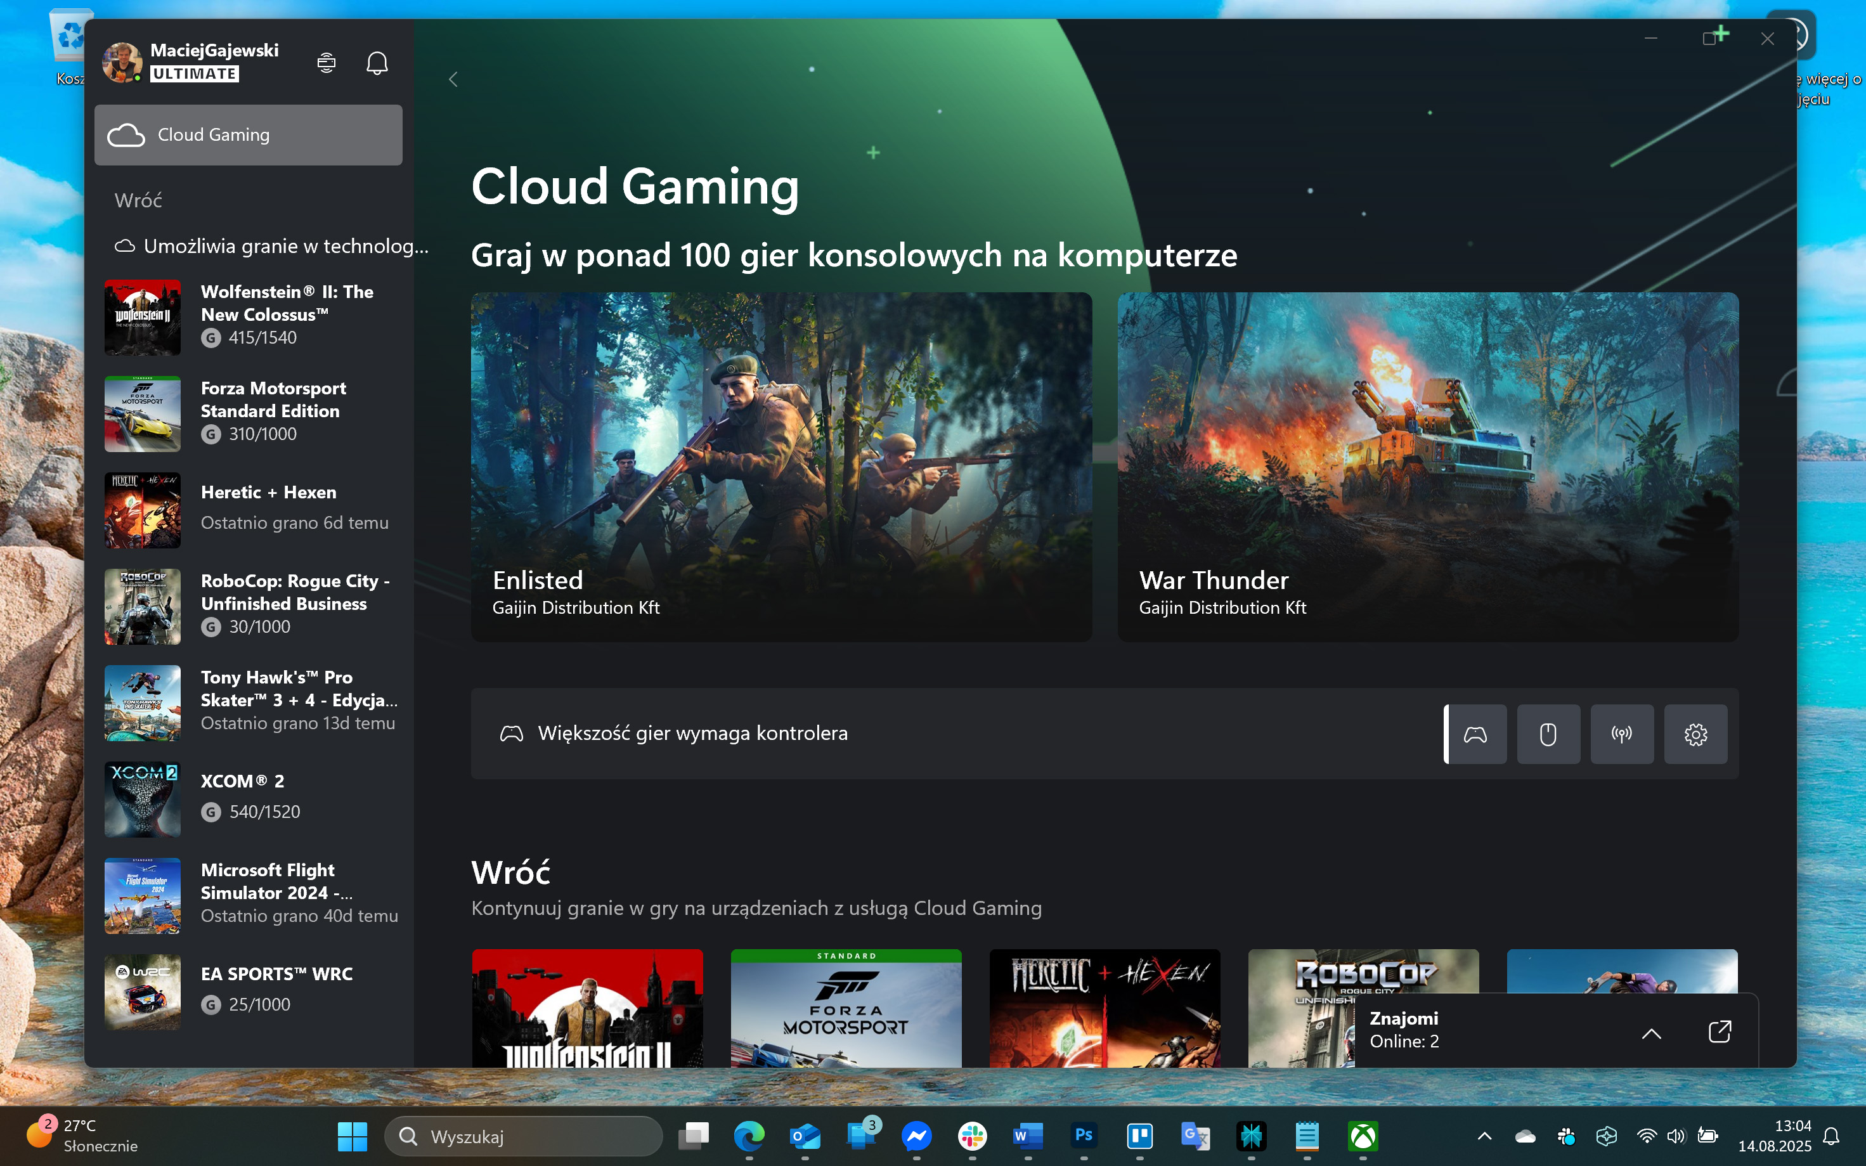The width and height of the screenshot is (1866, 1166).
Task: Open the notifications bell in Xbox app
Action: [376, 63]
